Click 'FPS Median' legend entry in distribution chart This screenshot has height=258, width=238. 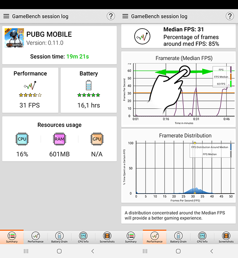point(211,154)
